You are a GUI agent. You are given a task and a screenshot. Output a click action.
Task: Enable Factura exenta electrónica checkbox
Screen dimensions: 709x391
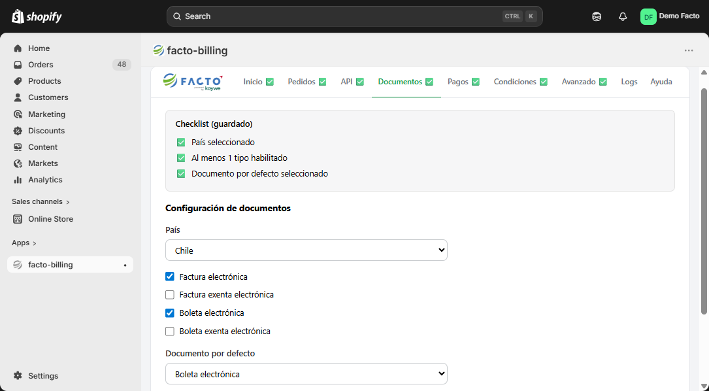coord(170,295)
